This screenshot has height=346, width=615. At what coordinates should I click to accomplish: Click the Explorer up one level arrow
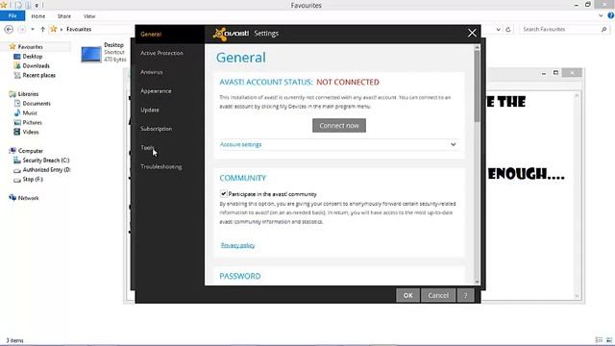pos(42,29)
